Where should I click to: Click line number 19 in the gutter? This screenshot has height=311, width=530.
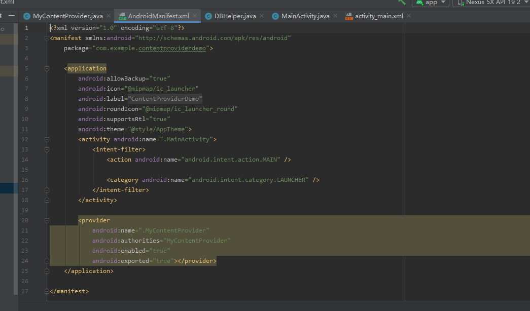coord(25,210)
